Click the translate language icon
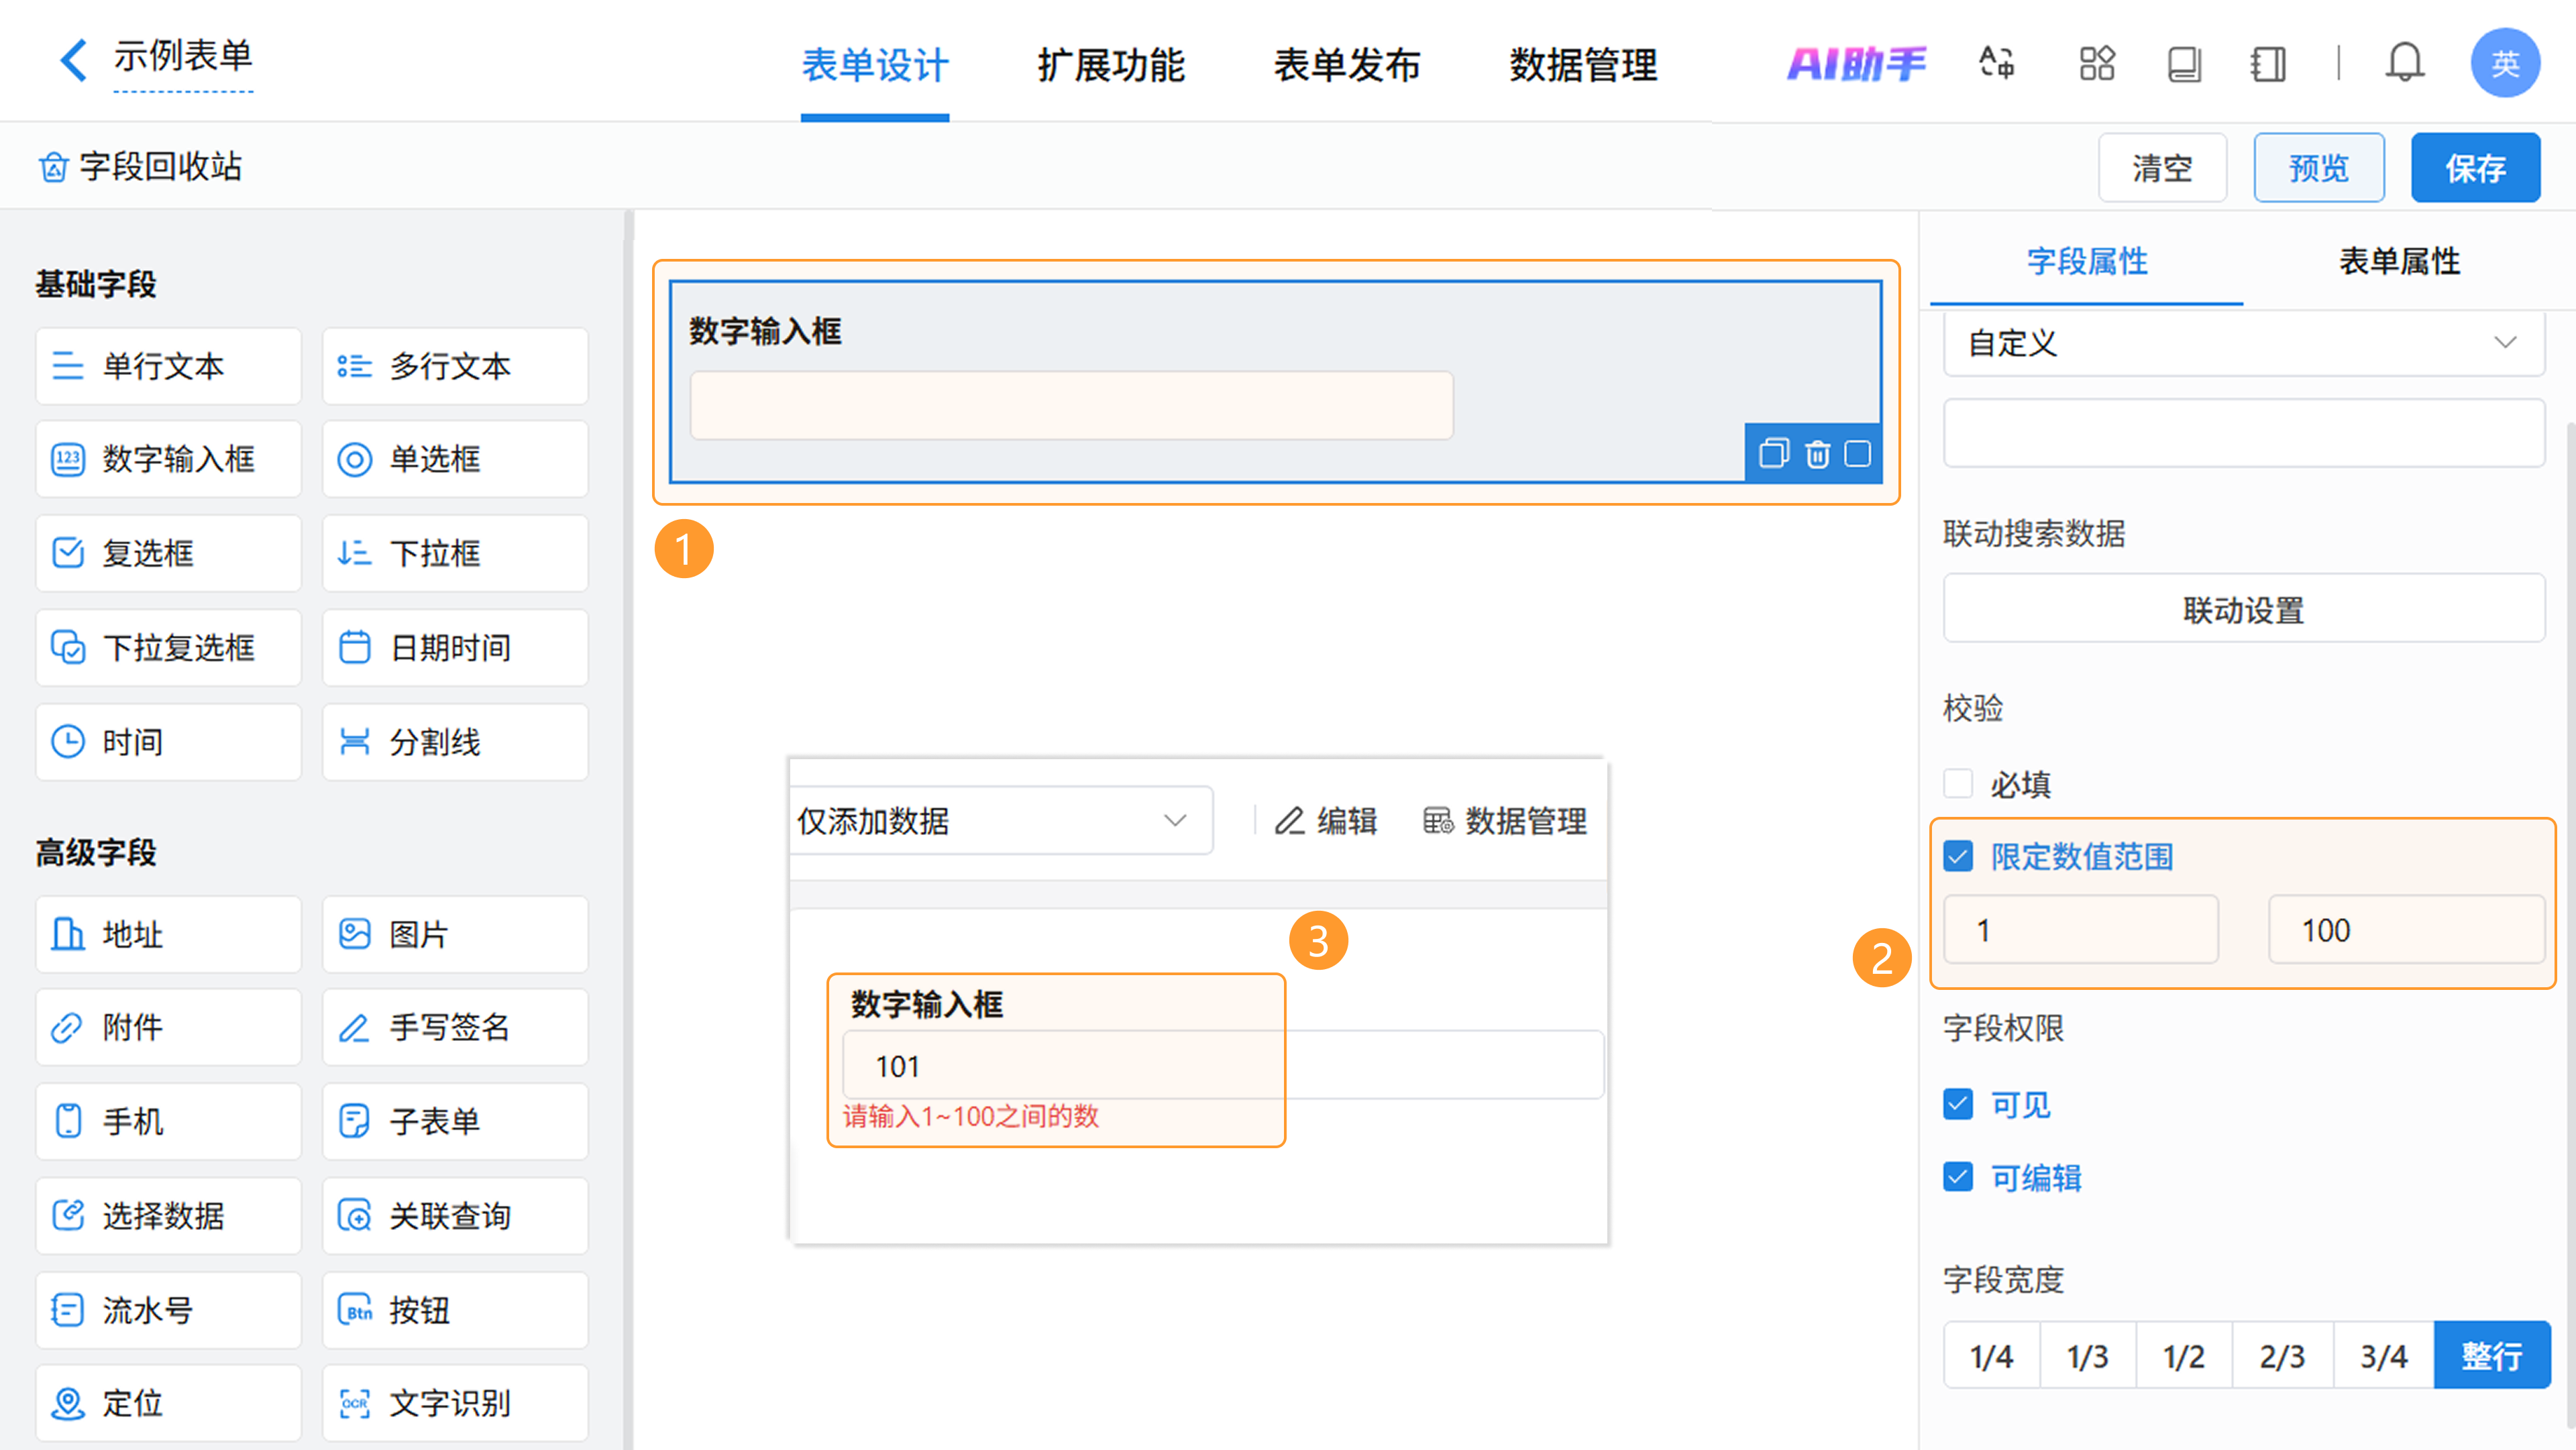 point(1997,64)
